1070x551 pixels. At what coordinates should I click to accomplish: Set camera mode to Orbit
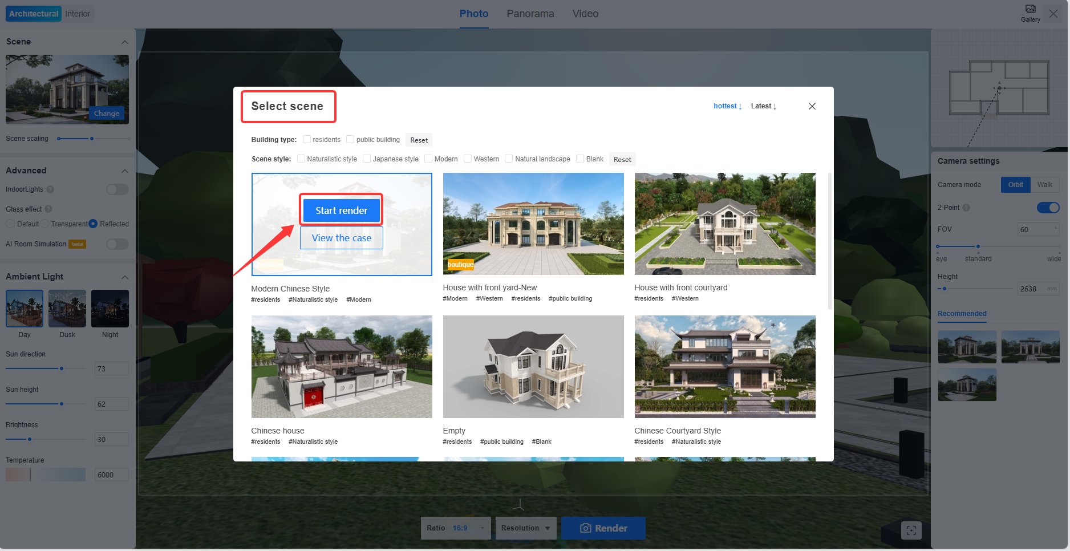pyautogui.click(x=1015, y=184)
